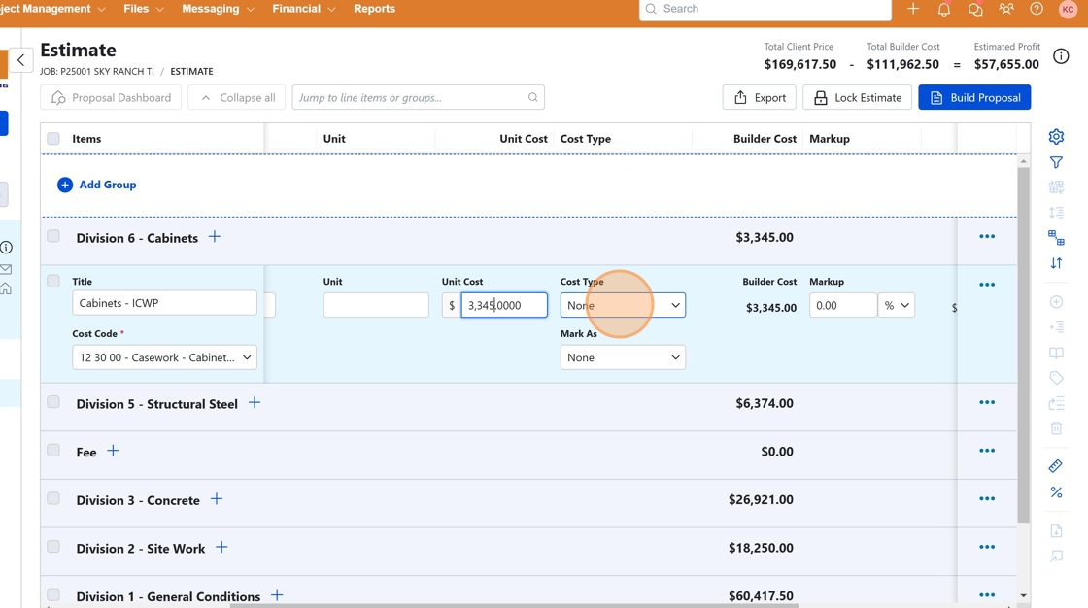Click the Proposal Dashboard button
Screen dimensions: 1088x608
[x=111, y=98]
